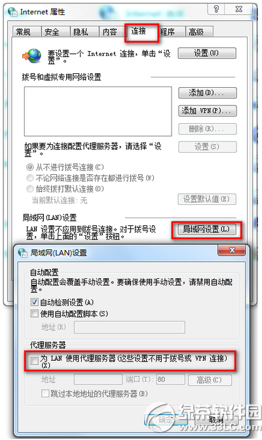Enable 为 LAN 使用代理服务器 checkbox

coord(35,361)
